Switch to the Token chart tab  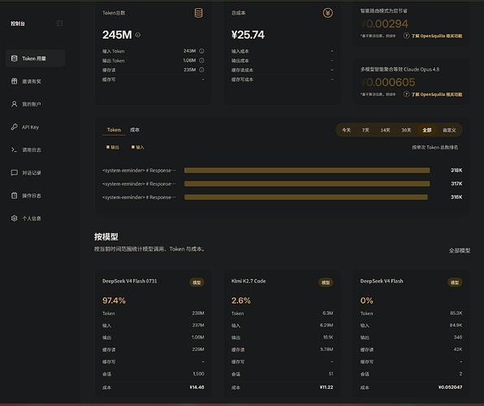click(114, 130)
